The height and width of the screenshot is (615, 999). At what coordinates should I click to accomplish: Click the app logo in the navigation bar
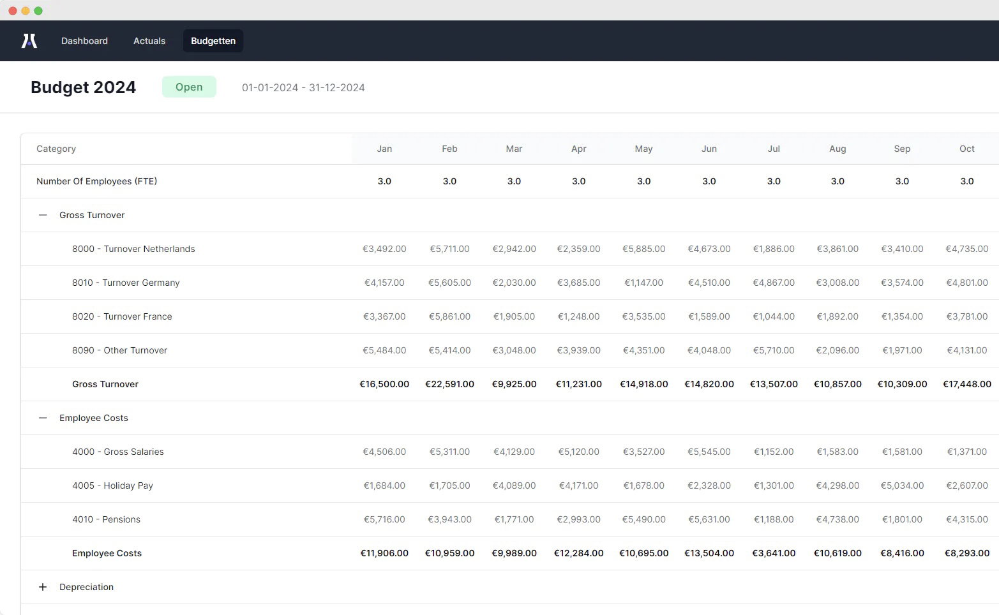click(x=29, y=41)
